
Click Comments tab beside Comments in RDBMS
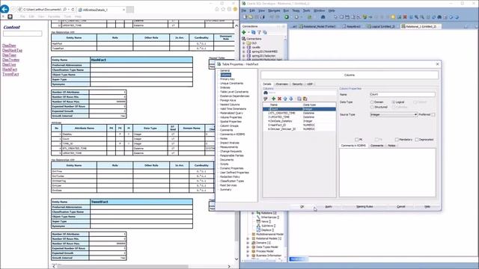376,146
